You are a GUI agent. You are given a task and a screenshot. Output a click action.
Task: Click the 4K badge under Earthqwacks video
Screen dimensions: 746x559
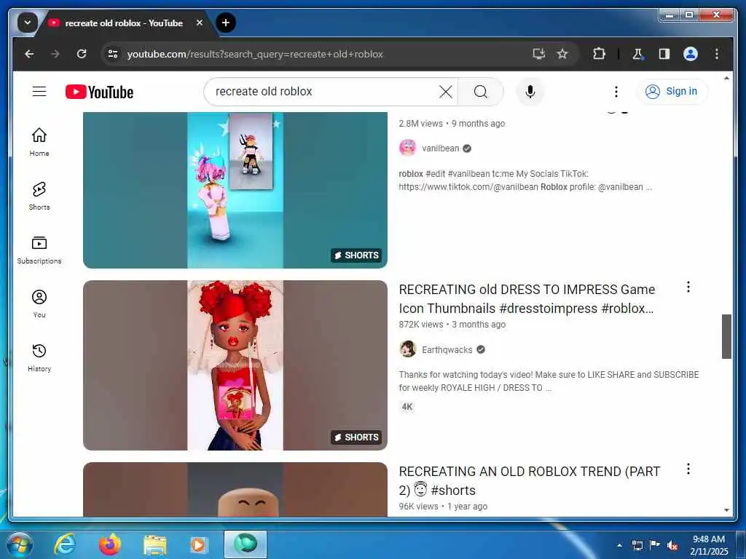[x=407, y=407]
